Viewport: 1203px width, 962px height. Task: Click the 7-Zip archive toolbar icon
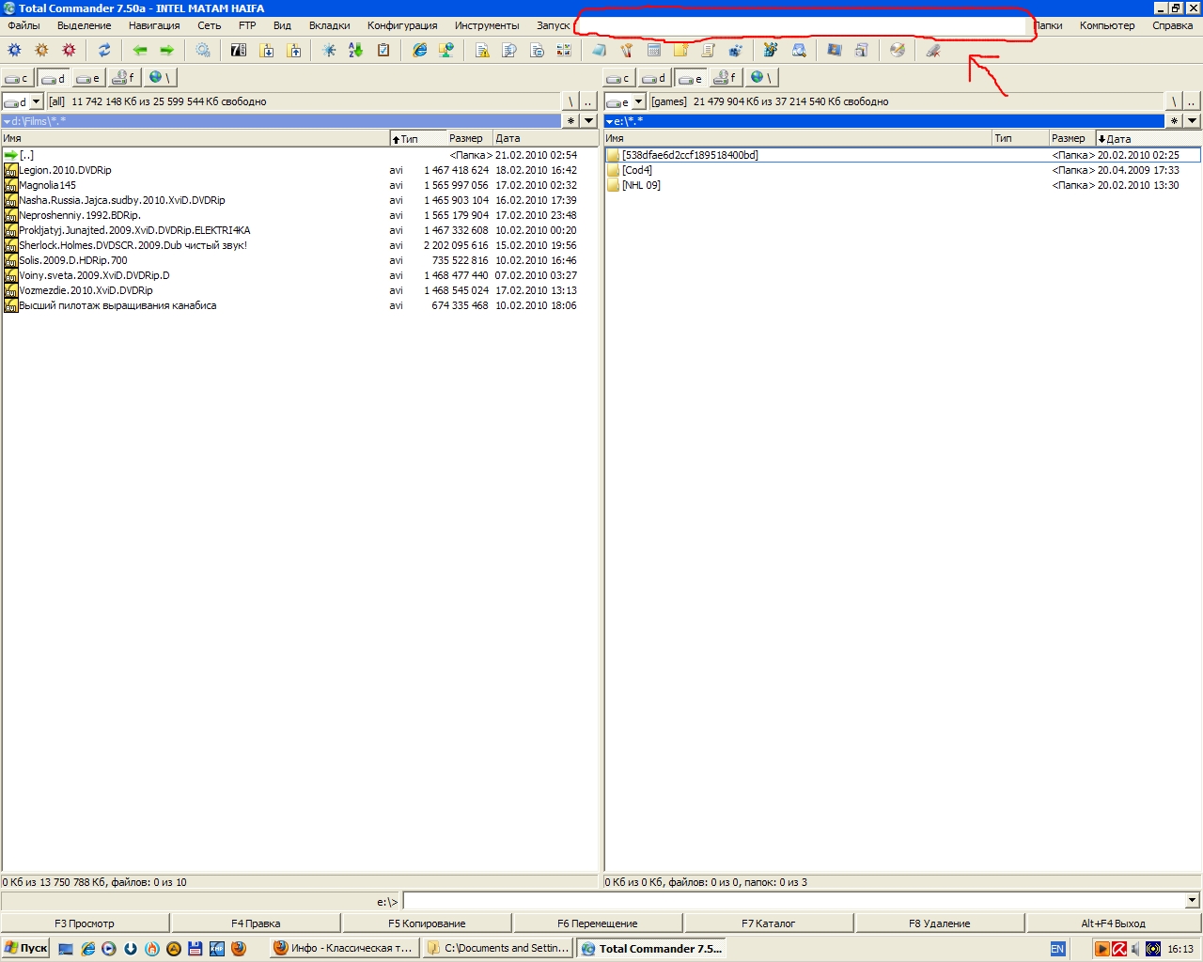pos(239,51)
